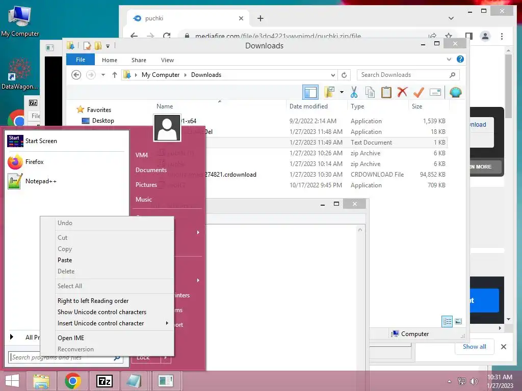Screen dimensions: 522x391
Task: Expand My Computer breadcrumb arrow
Action: pyautogui.click(x=186, y=75)
